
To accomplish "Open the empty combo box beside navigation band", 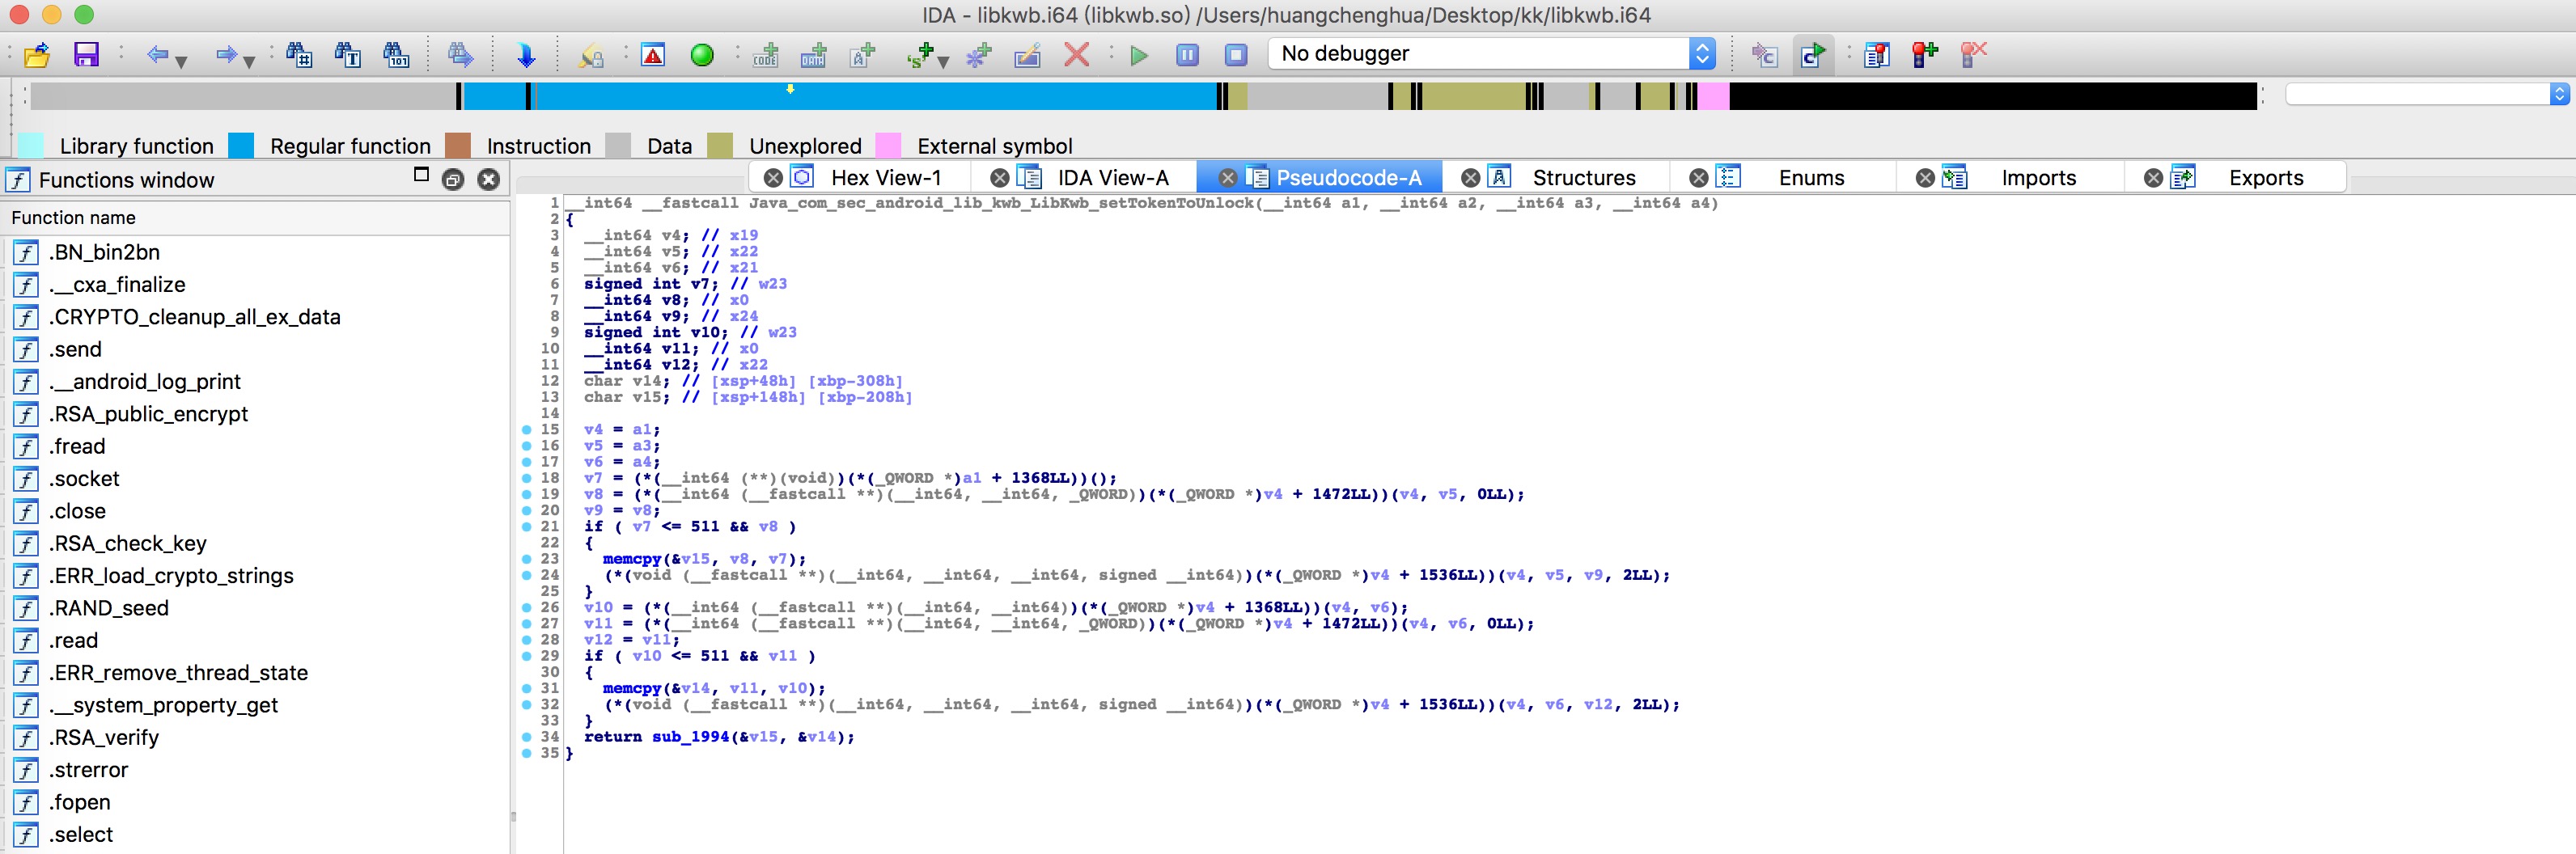I will coord(2427,94).
